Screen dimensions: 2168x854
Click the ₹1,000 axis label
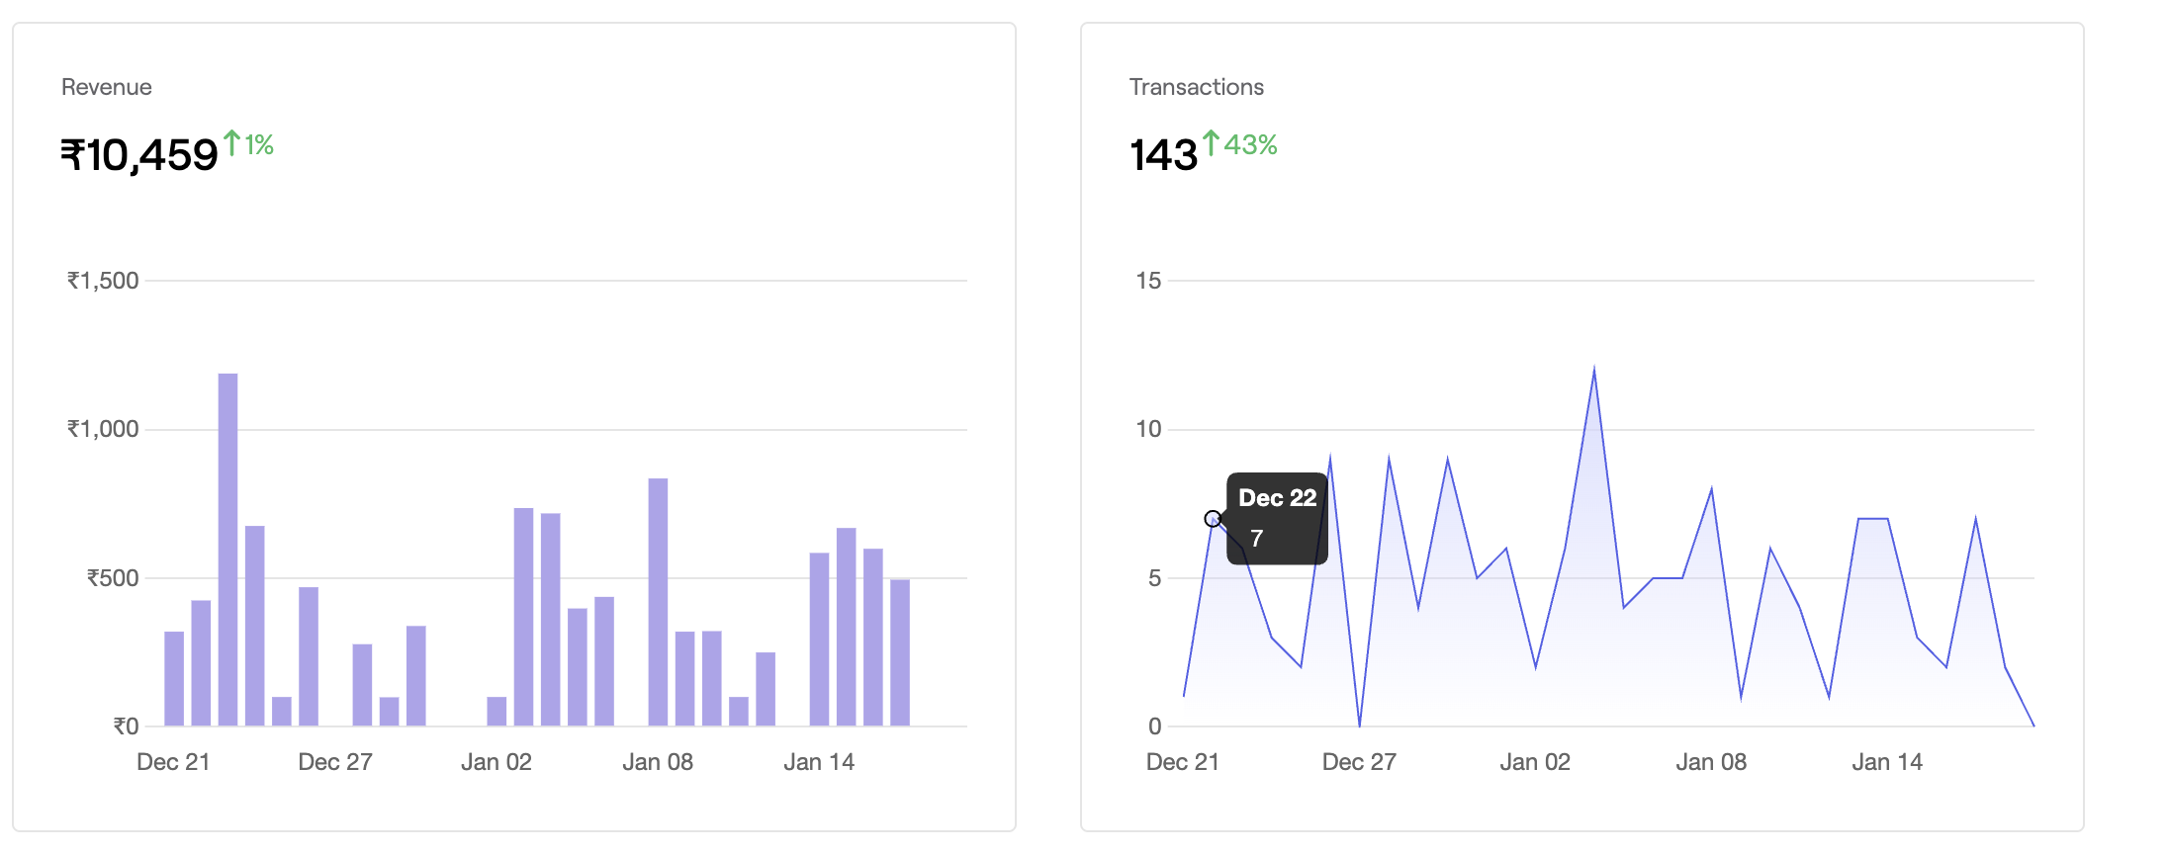click(103, 429)
